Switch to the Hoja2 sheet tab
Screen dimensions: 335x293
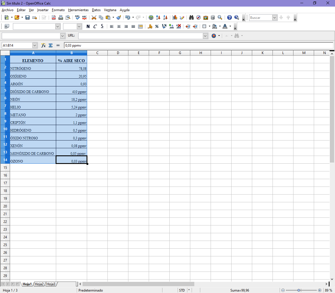[39, 284]
